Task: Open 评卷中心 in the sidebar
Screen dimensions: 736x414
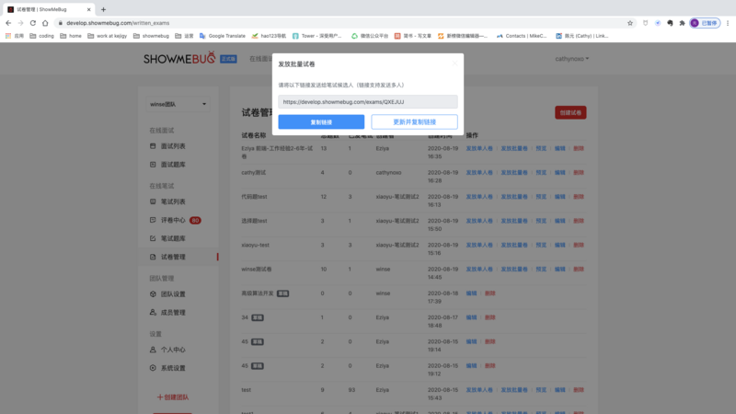Action: (173, 220)
